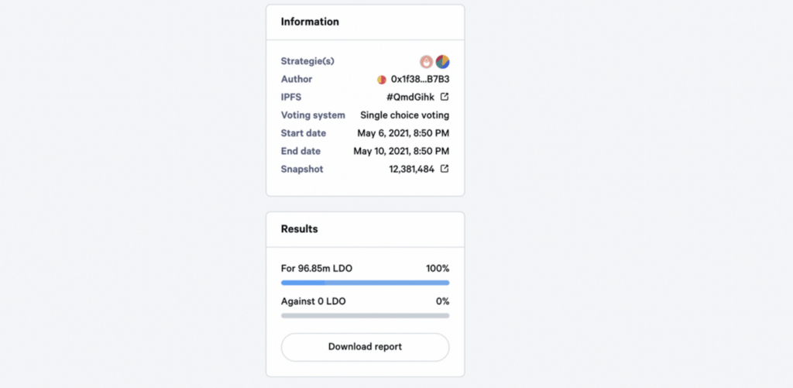Click the Strategie(s) field label
The width and height of the screenshot is (793, 388).
pyautogui.click(x=307, y=61)
